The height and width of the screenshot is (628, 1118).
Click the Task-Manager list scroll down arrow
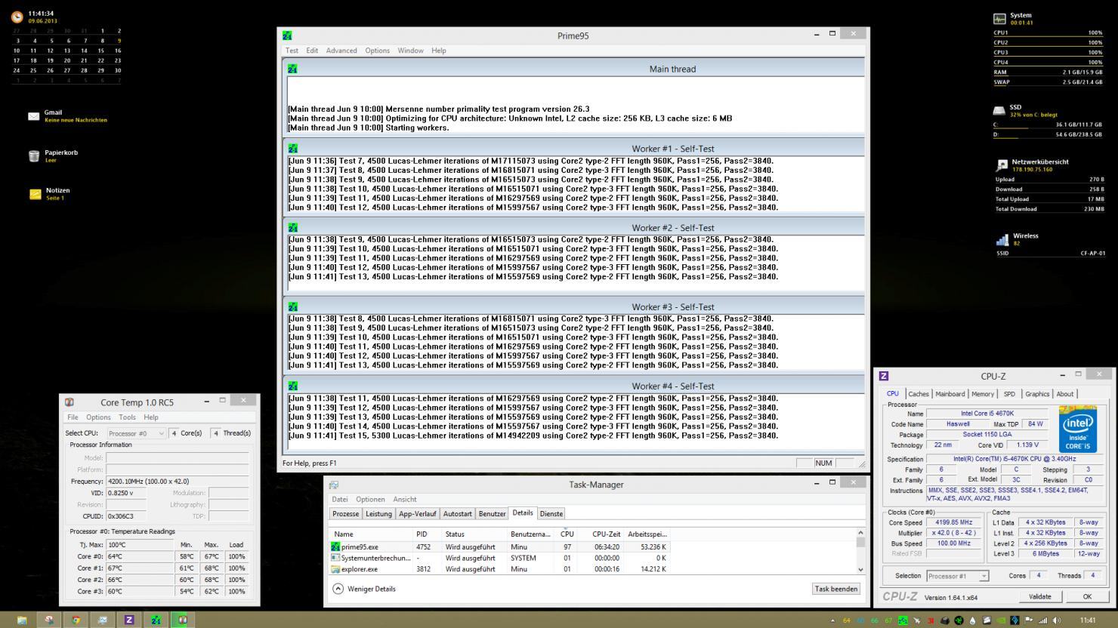click(x=860, y=570)
